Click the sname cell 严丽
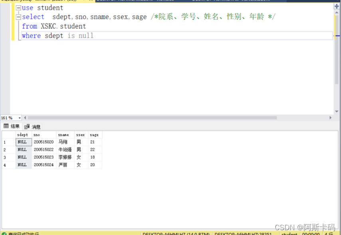 [65, 165]
